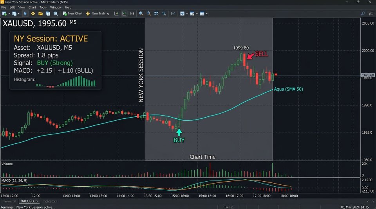Click the templates icon in toolbar
376x209 pixels.
(192, 14)
